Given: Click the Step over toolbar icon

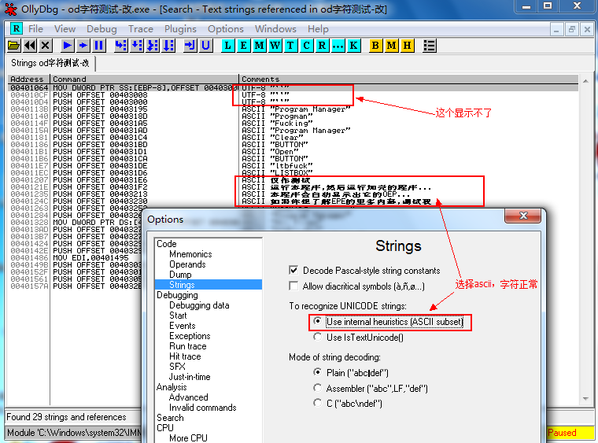Looking at the screenshot, I should pyautogui.click(x=137, y=46).
